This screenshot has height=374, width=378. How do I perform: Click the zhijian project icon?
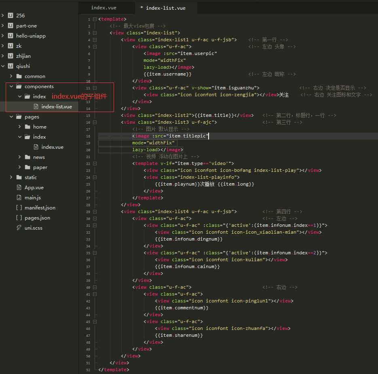tap(11, 56)
